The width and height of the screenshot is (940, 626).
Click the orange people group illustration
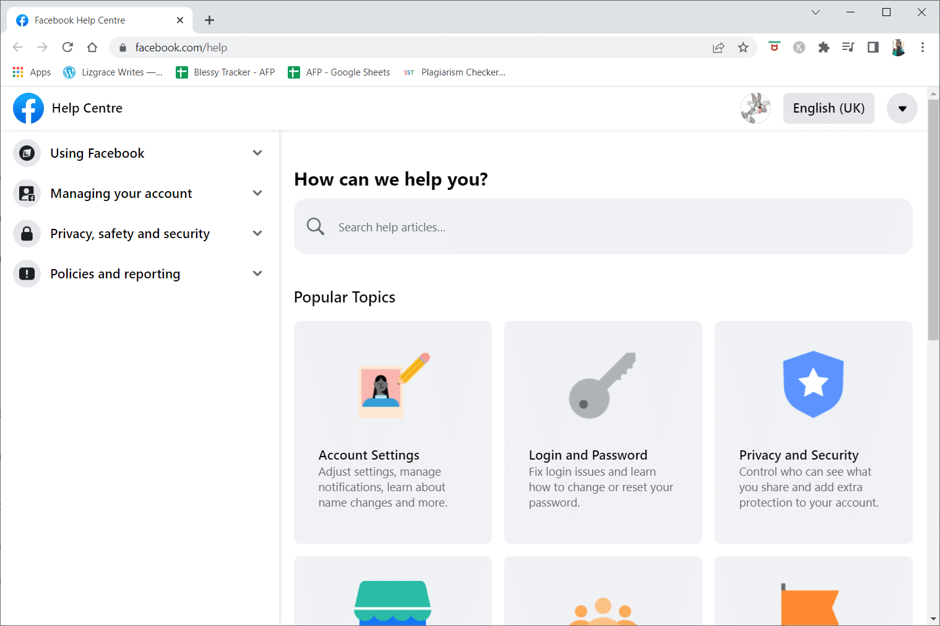pos(603,611)
